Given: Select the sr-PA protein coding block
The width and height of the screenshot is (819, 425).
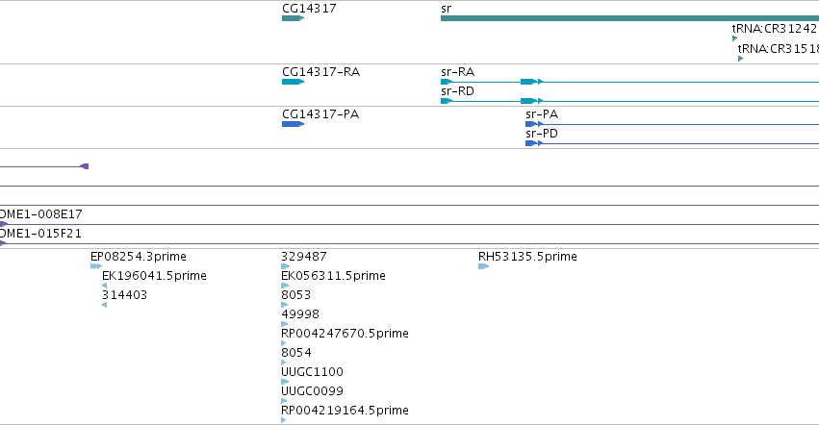Looking at the screenshot, I should [x=531, y=124].
